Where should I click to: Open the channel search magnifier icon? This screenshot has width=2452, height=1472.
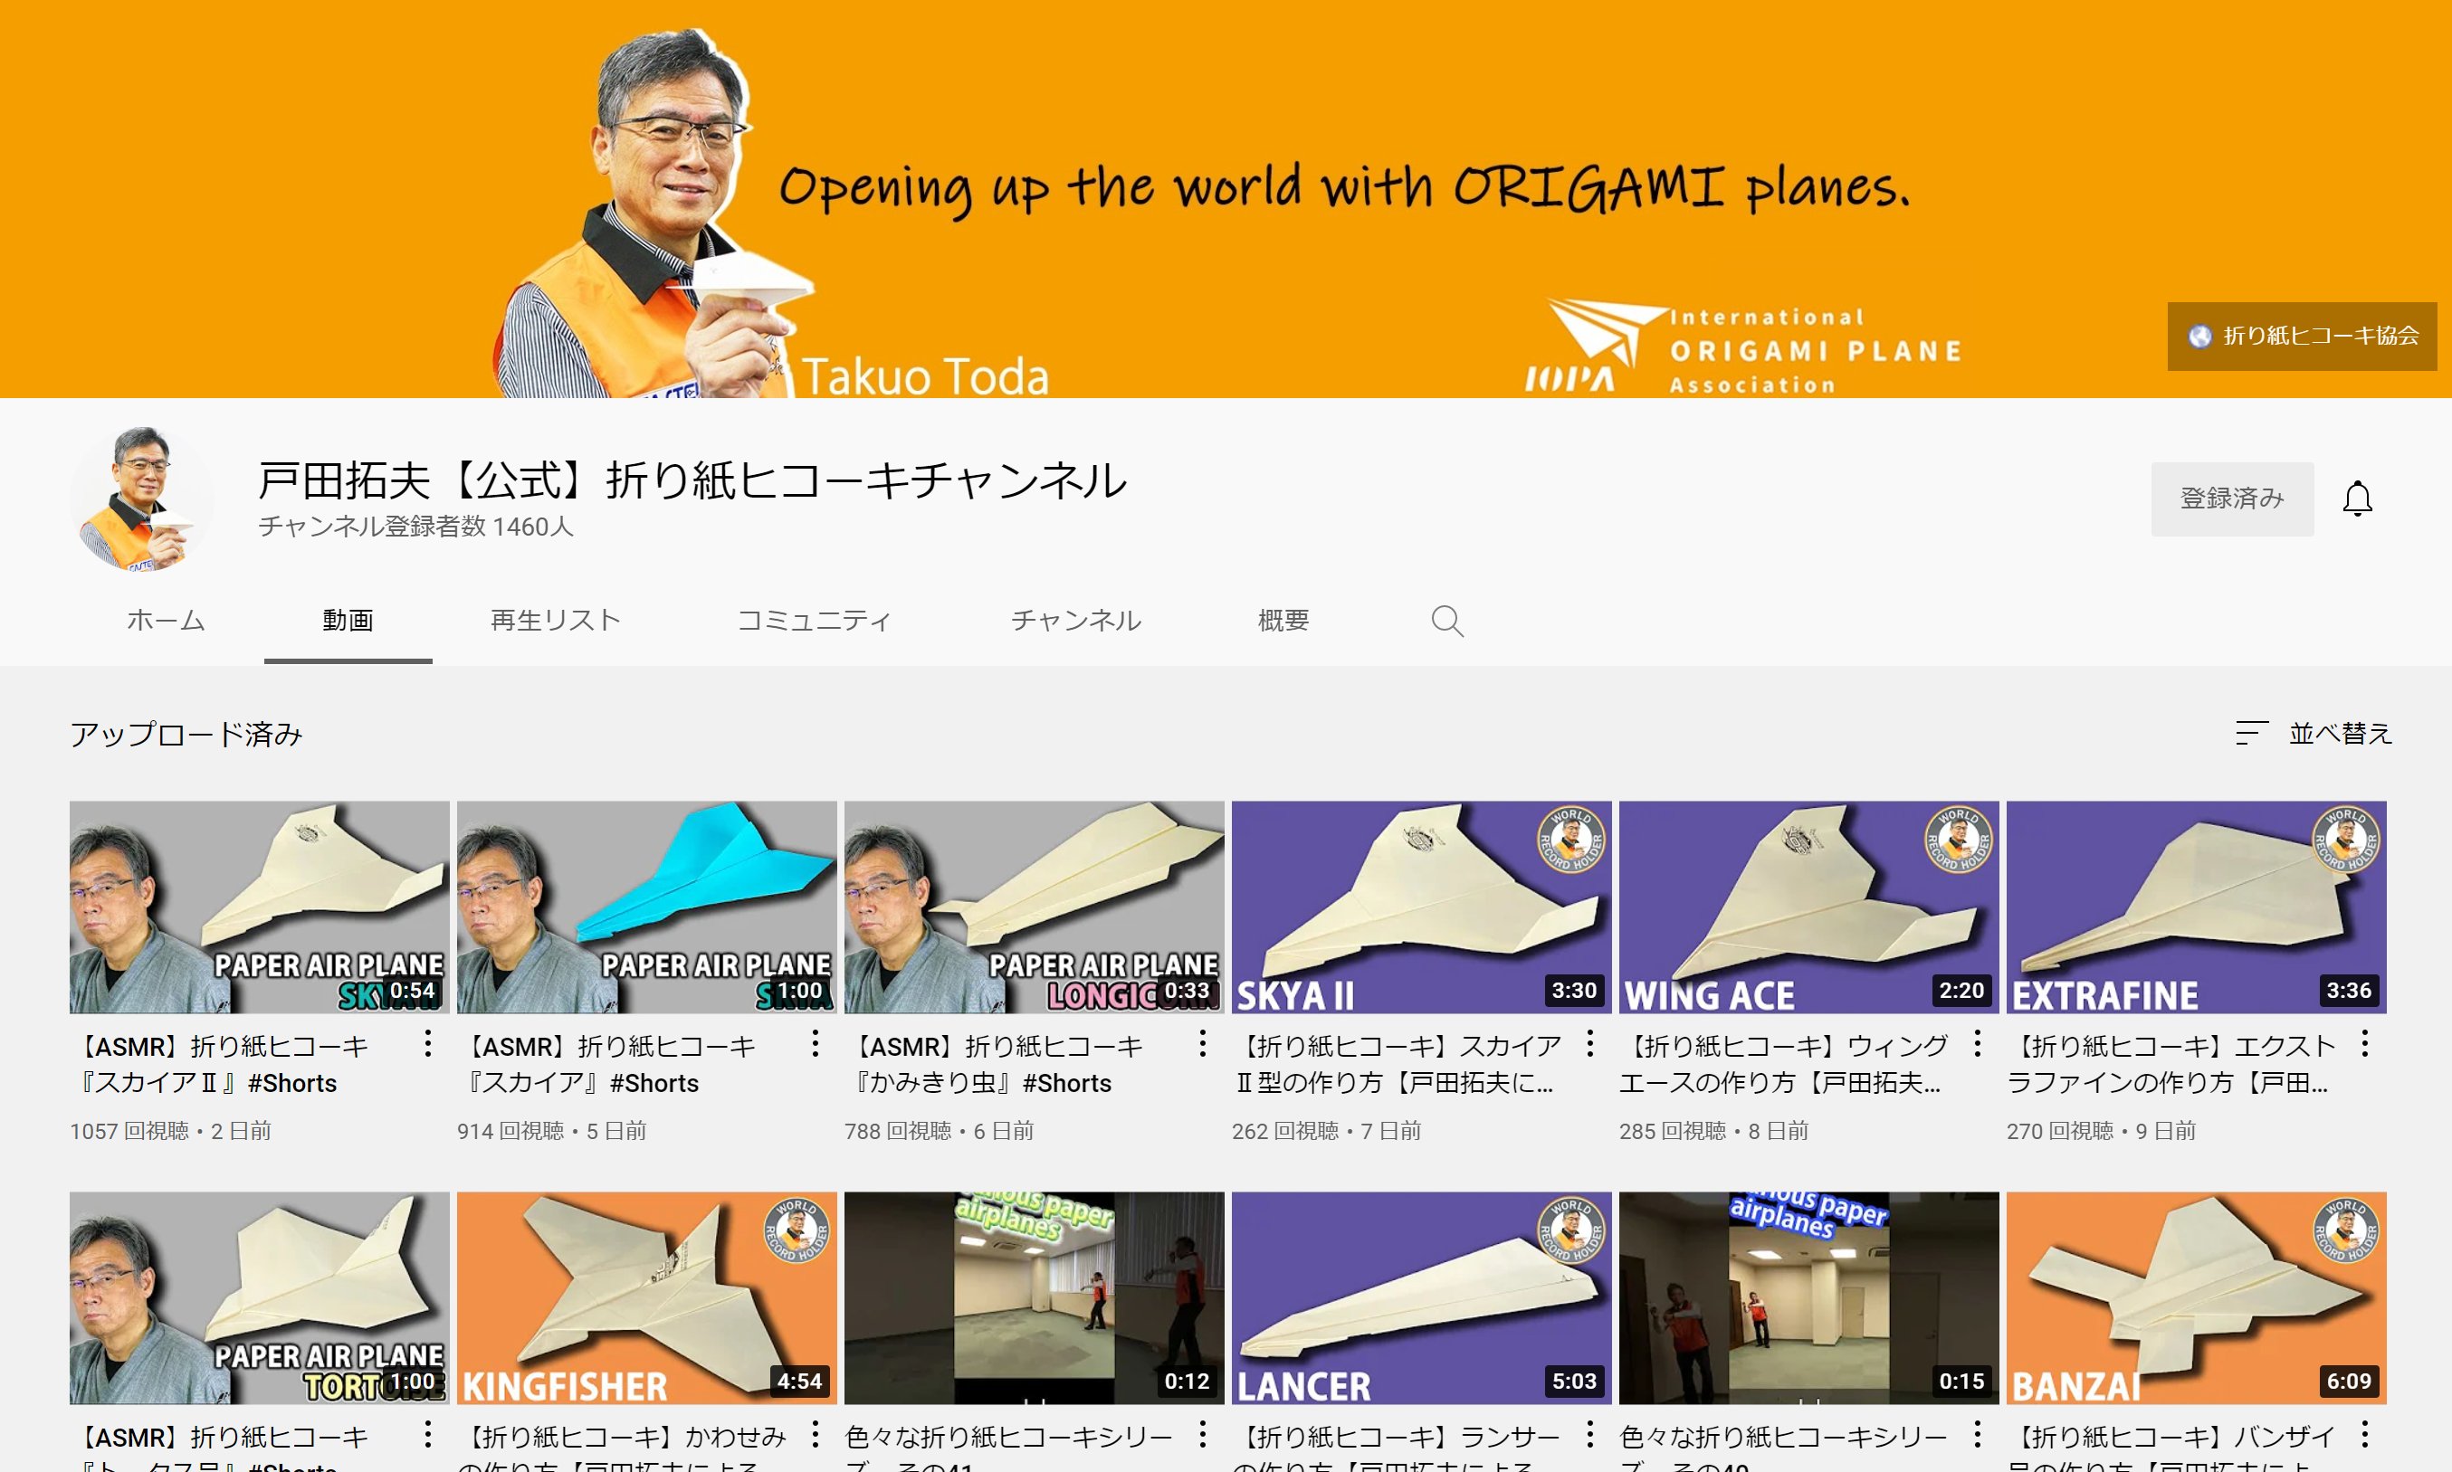[1445, 621]
